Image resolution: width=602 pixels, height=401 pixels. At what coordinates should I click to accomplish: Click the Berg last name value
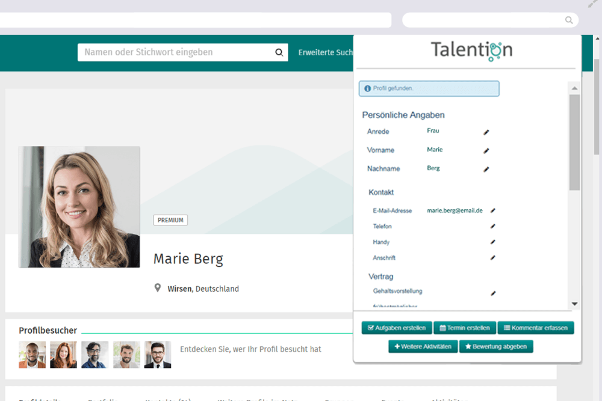coord(433,168)
